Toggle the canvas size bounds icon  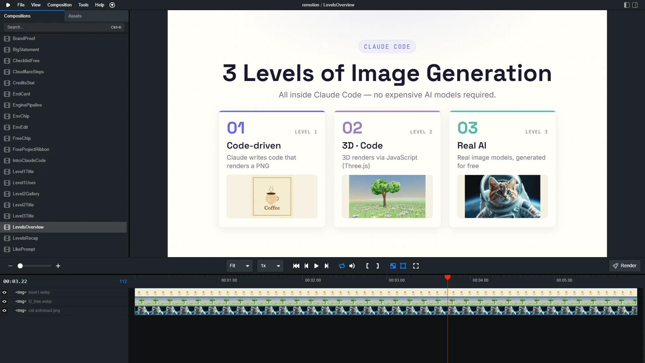[403, 266]
